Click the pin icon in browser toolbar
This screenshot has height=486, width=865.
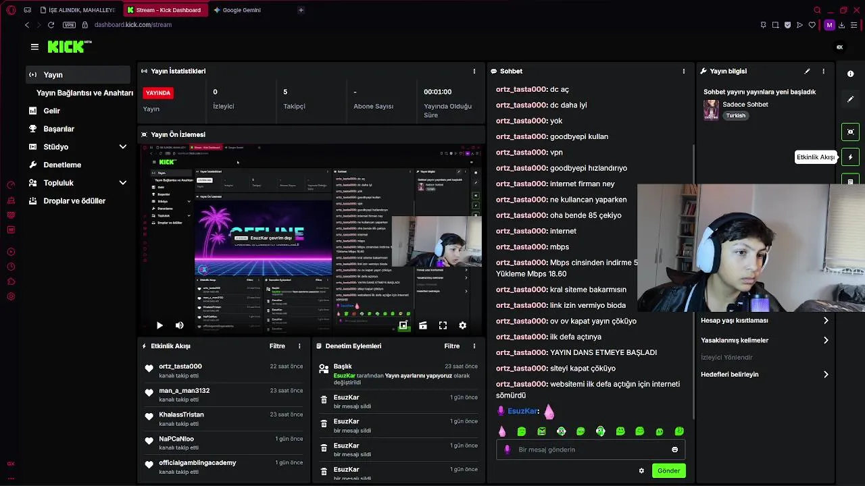[x=764, y=25]
